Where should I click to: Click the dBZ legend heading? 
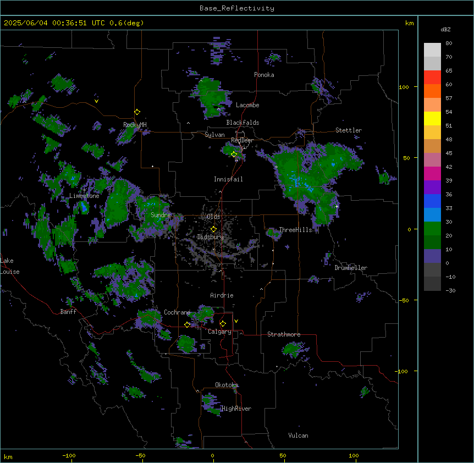point(445,29)
